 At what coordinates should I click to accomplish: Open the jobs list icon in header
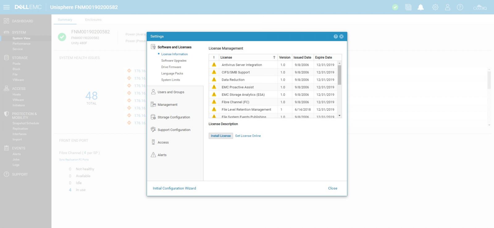point(408,7)
